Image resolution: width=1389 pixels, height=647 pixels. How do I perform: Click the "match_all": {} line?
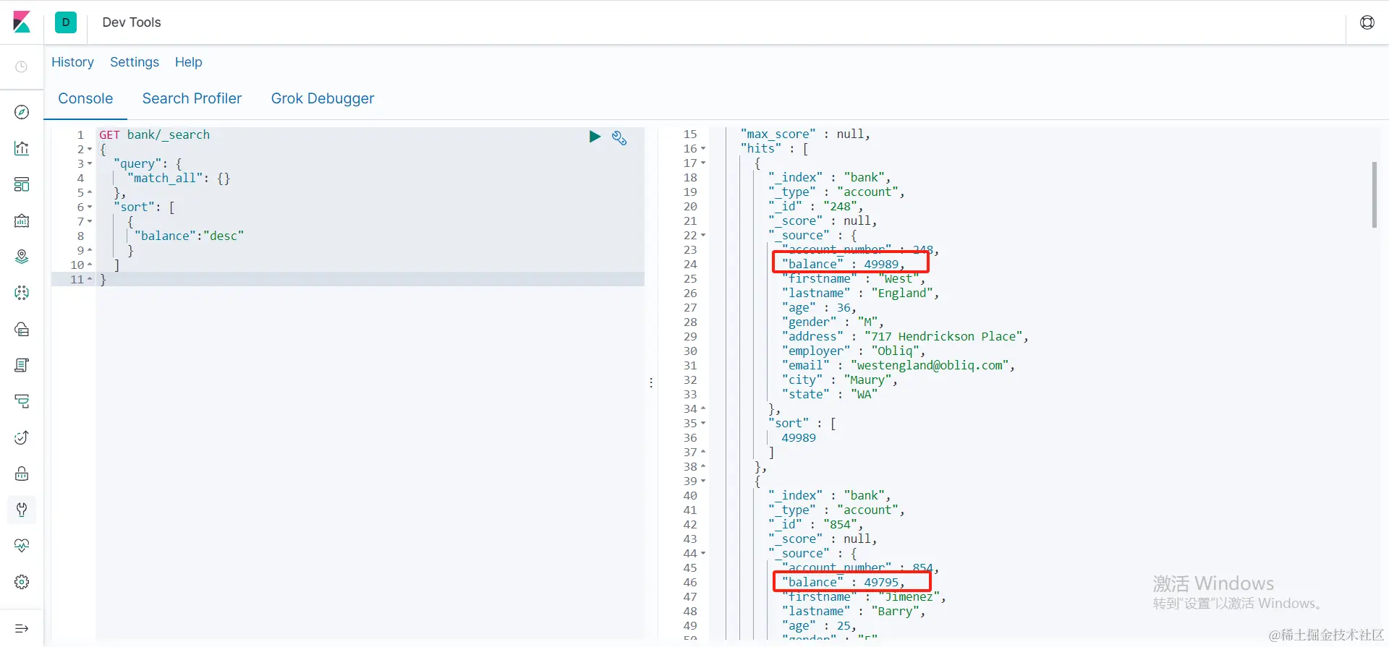tap(179, 179)
